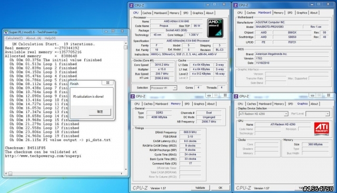Confirm the PI calculation done dialog
The image size is (337, 193).
click(x=100, y=112)
